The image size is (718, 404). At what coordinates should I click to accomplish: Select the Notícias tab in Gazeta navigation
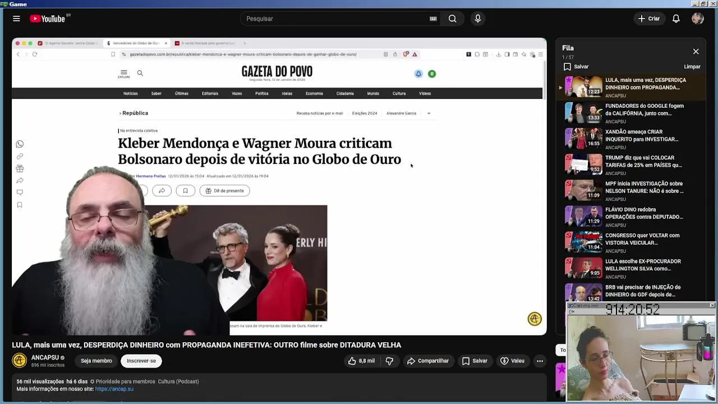pos(131,94)
